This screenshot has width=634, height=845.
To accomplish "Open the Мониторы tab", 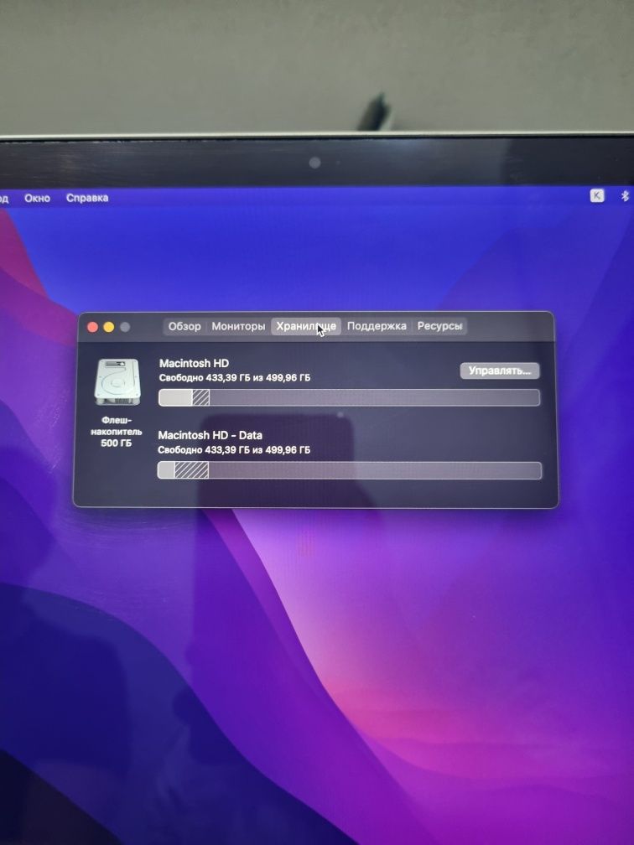I will [238, 326].
